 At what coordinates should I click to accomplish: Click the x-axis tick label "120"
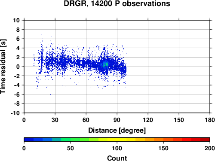click(x=148, y=120)
